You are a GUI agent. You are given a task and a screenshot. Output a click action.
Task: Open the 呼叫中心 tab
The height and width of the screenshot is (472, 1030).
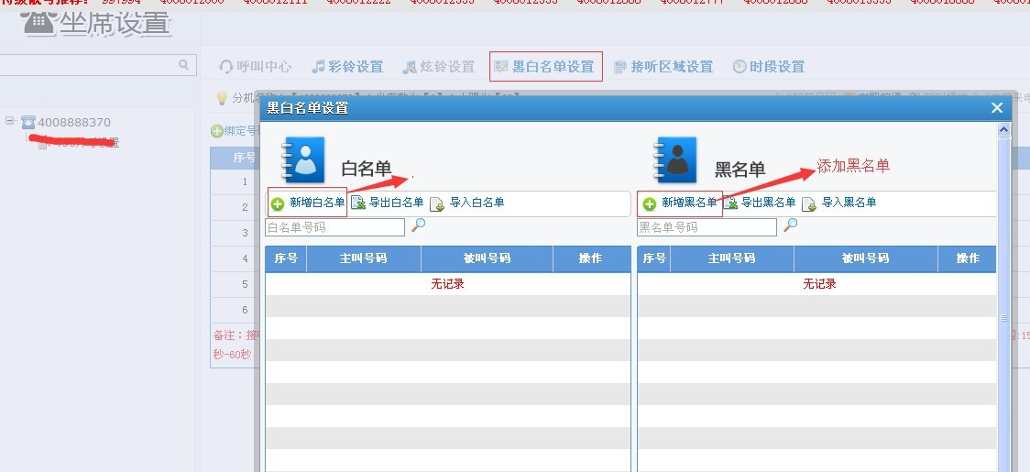[x=256, y=67]
